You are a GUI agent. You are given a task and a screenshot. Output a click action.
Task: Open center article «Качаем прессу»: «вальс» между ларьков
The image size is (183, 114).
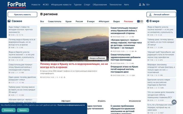(126, 44)
